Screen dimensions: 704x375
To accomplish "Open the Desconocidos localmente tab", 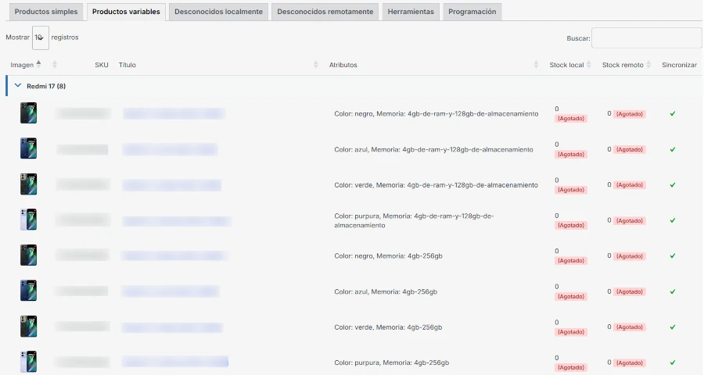I will 219,12.
